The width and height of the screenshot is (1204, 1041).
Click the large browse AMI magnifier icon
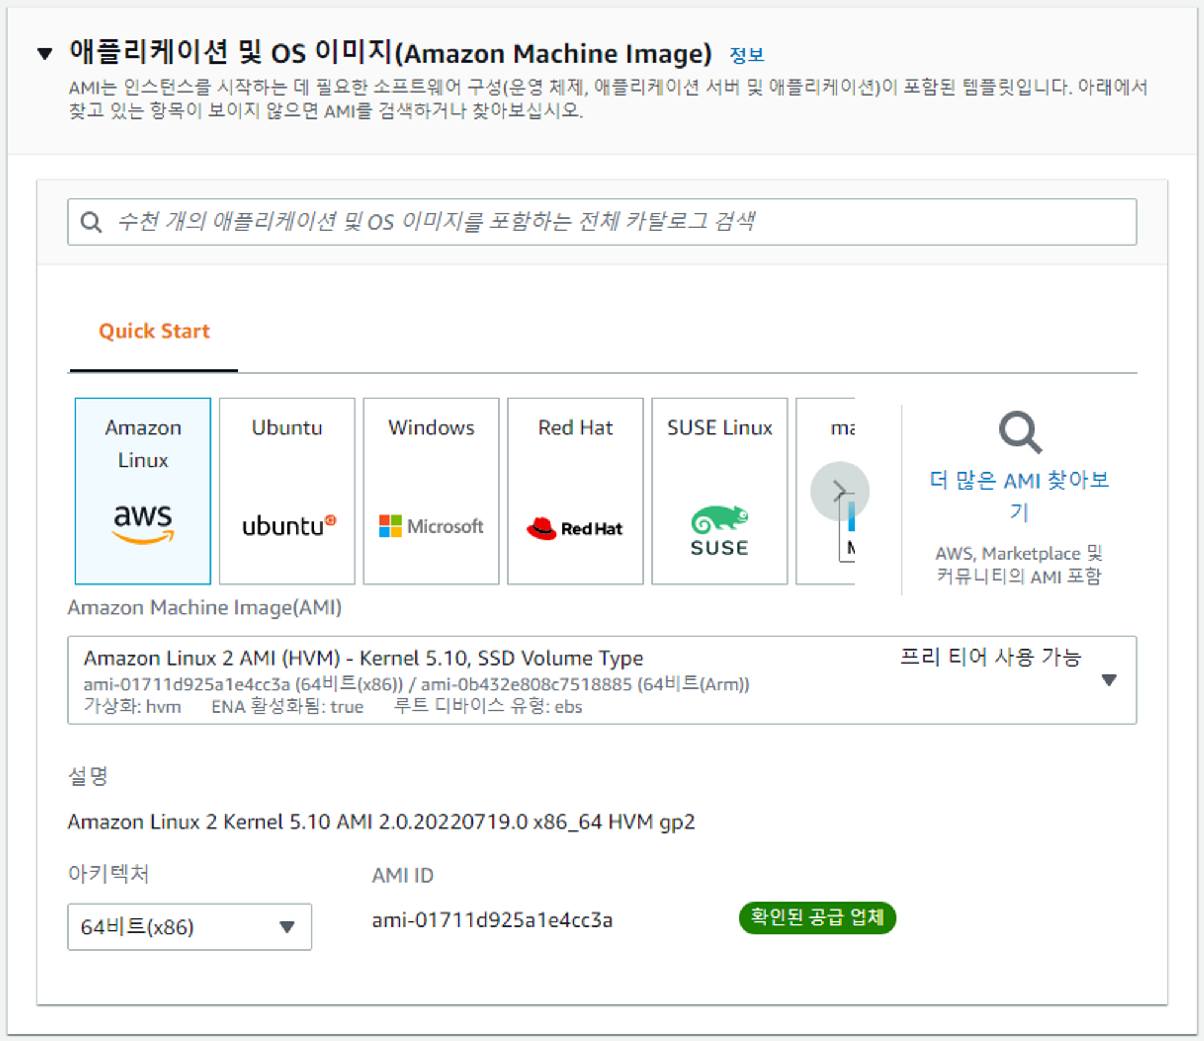[1020, 432]
